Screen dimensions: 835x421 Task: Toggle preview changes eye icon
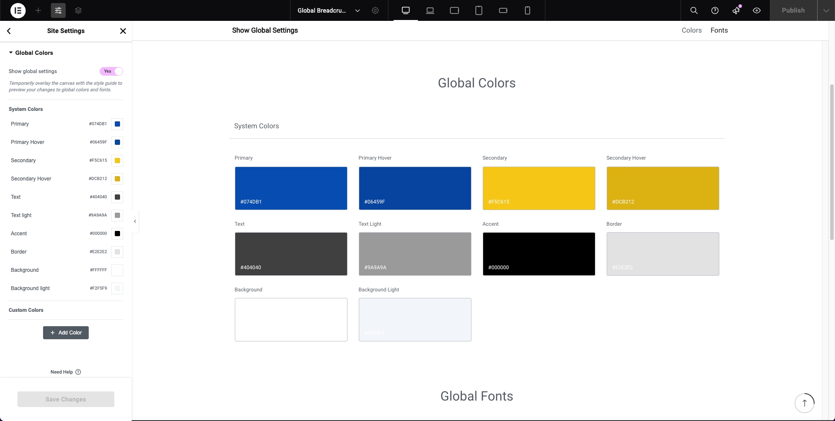point(757,10)
